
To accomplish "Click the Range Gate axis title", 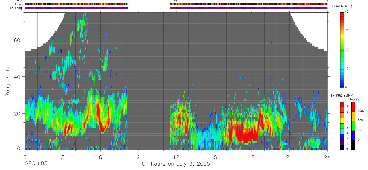I will [x=8, y=81].
